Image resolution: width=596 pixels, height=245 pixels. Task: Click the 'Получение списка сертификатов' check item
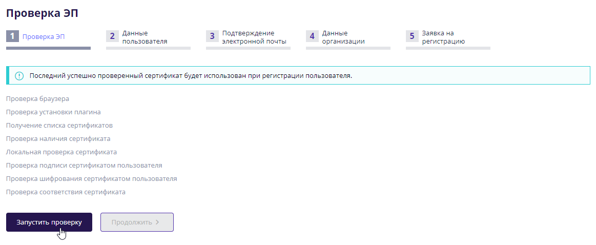59,125
